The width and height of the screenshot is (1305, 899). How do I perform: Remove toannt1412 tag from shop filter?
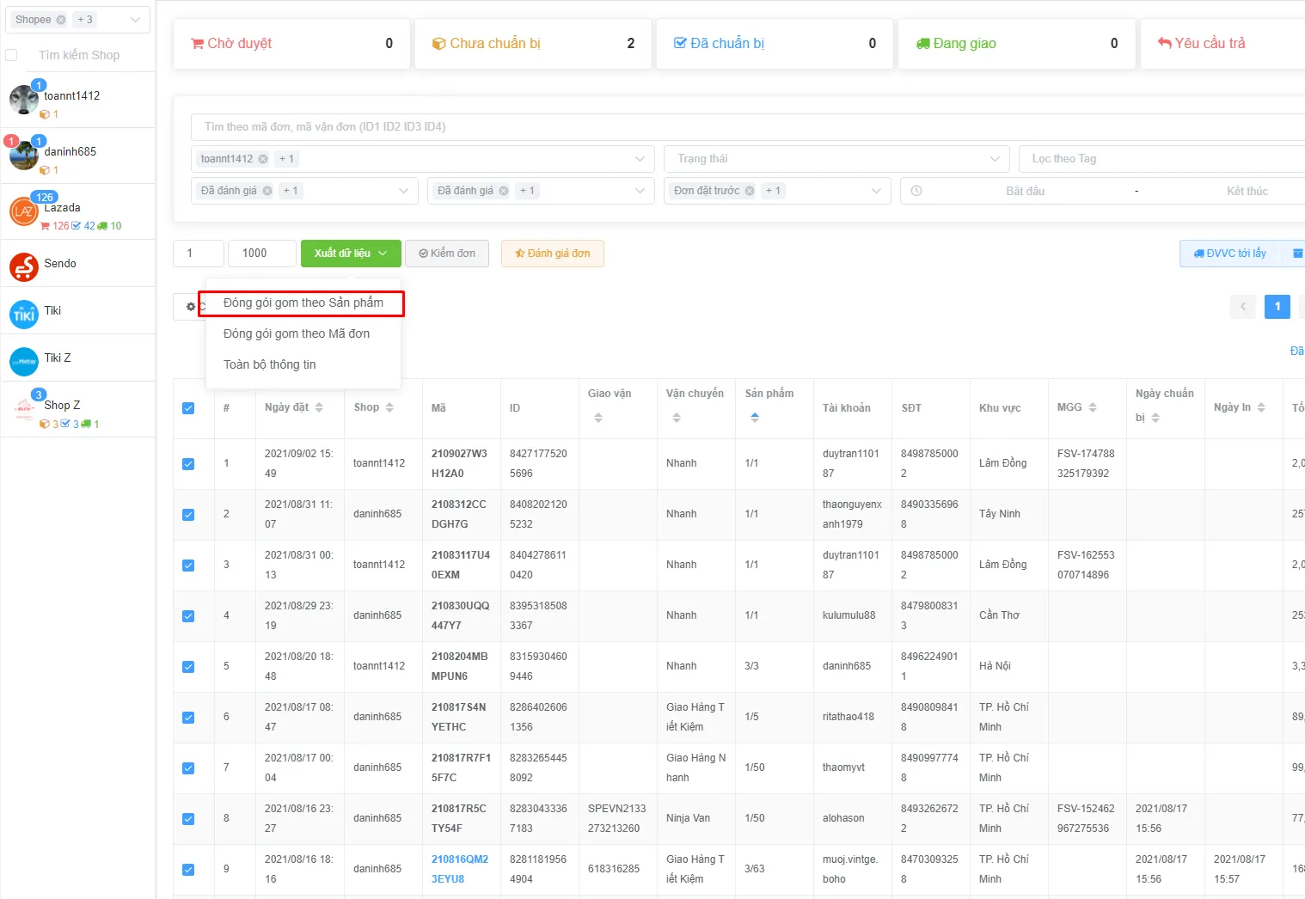[263, 159]
